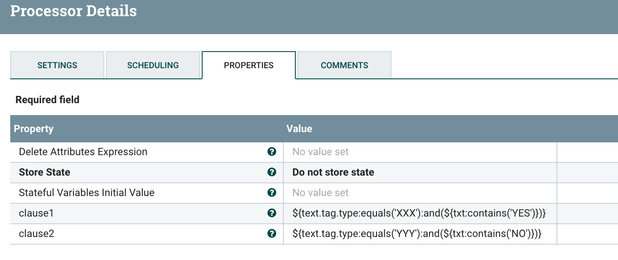Go to the Comments tab
The width and height of the screenshot is (618, 260).
coord(344,65)
